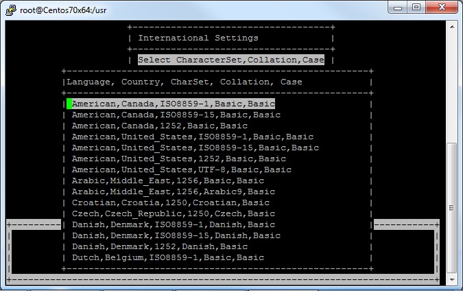Screen dimensions: 463x291
Task: Select Danish,Denmark,1252,Danish,Basic entry
Action: (x=159, y=247)
